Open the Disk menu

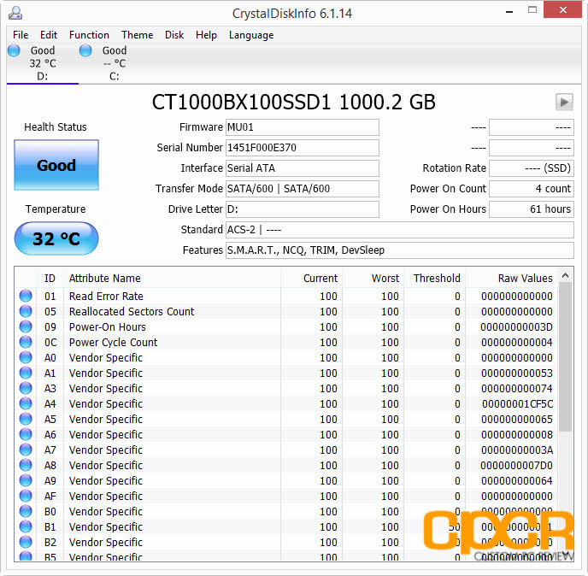pos(174,35)
